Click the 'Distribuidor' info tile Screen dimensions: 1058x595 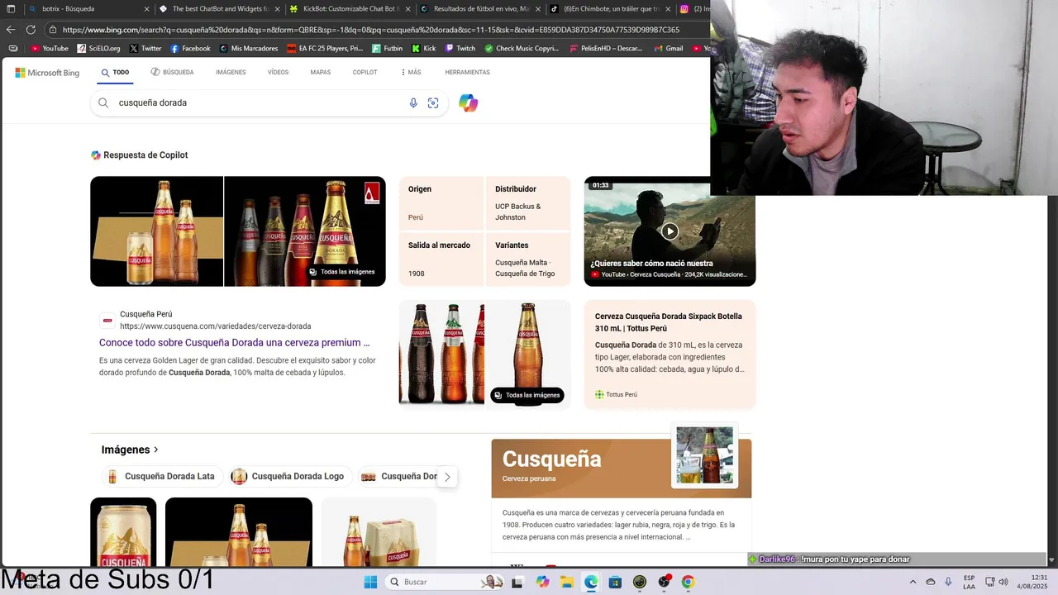[529, 203]
